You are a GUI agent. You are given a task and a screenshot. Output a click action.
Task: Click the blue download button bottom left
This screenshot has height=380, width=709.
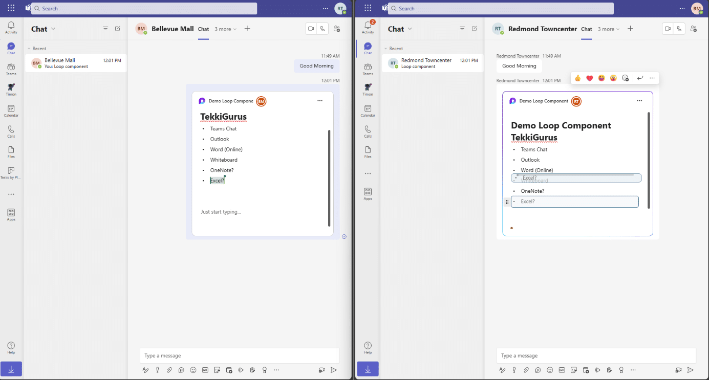[11, 369]
